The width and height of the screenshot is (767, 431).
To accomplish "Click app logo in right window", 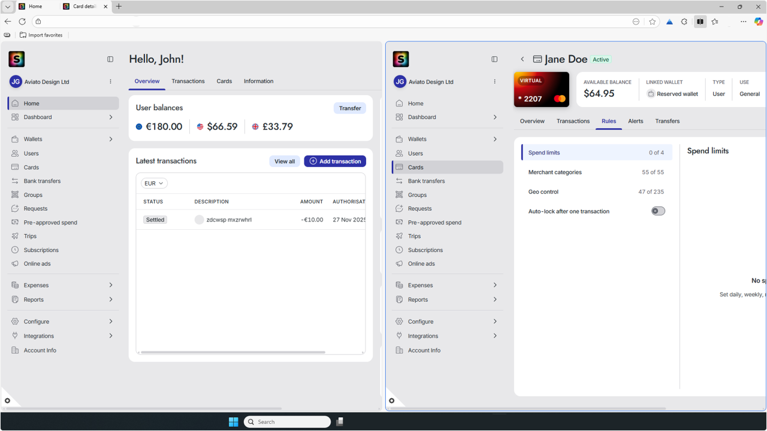I will click(x=401, y=59).
